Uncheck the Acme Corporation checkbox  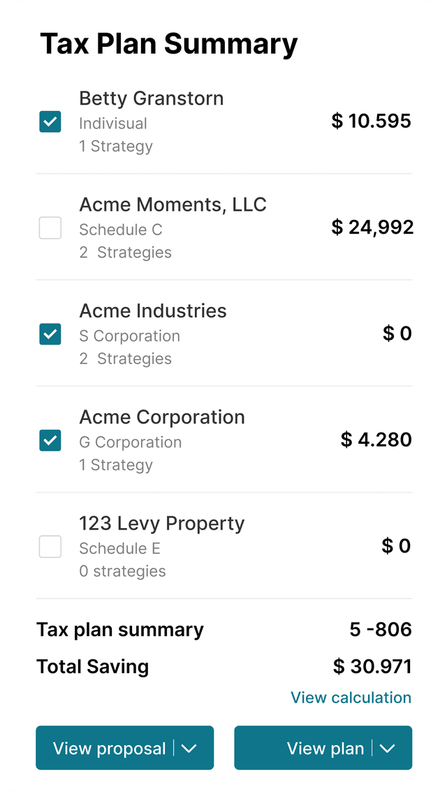[50, 440]
